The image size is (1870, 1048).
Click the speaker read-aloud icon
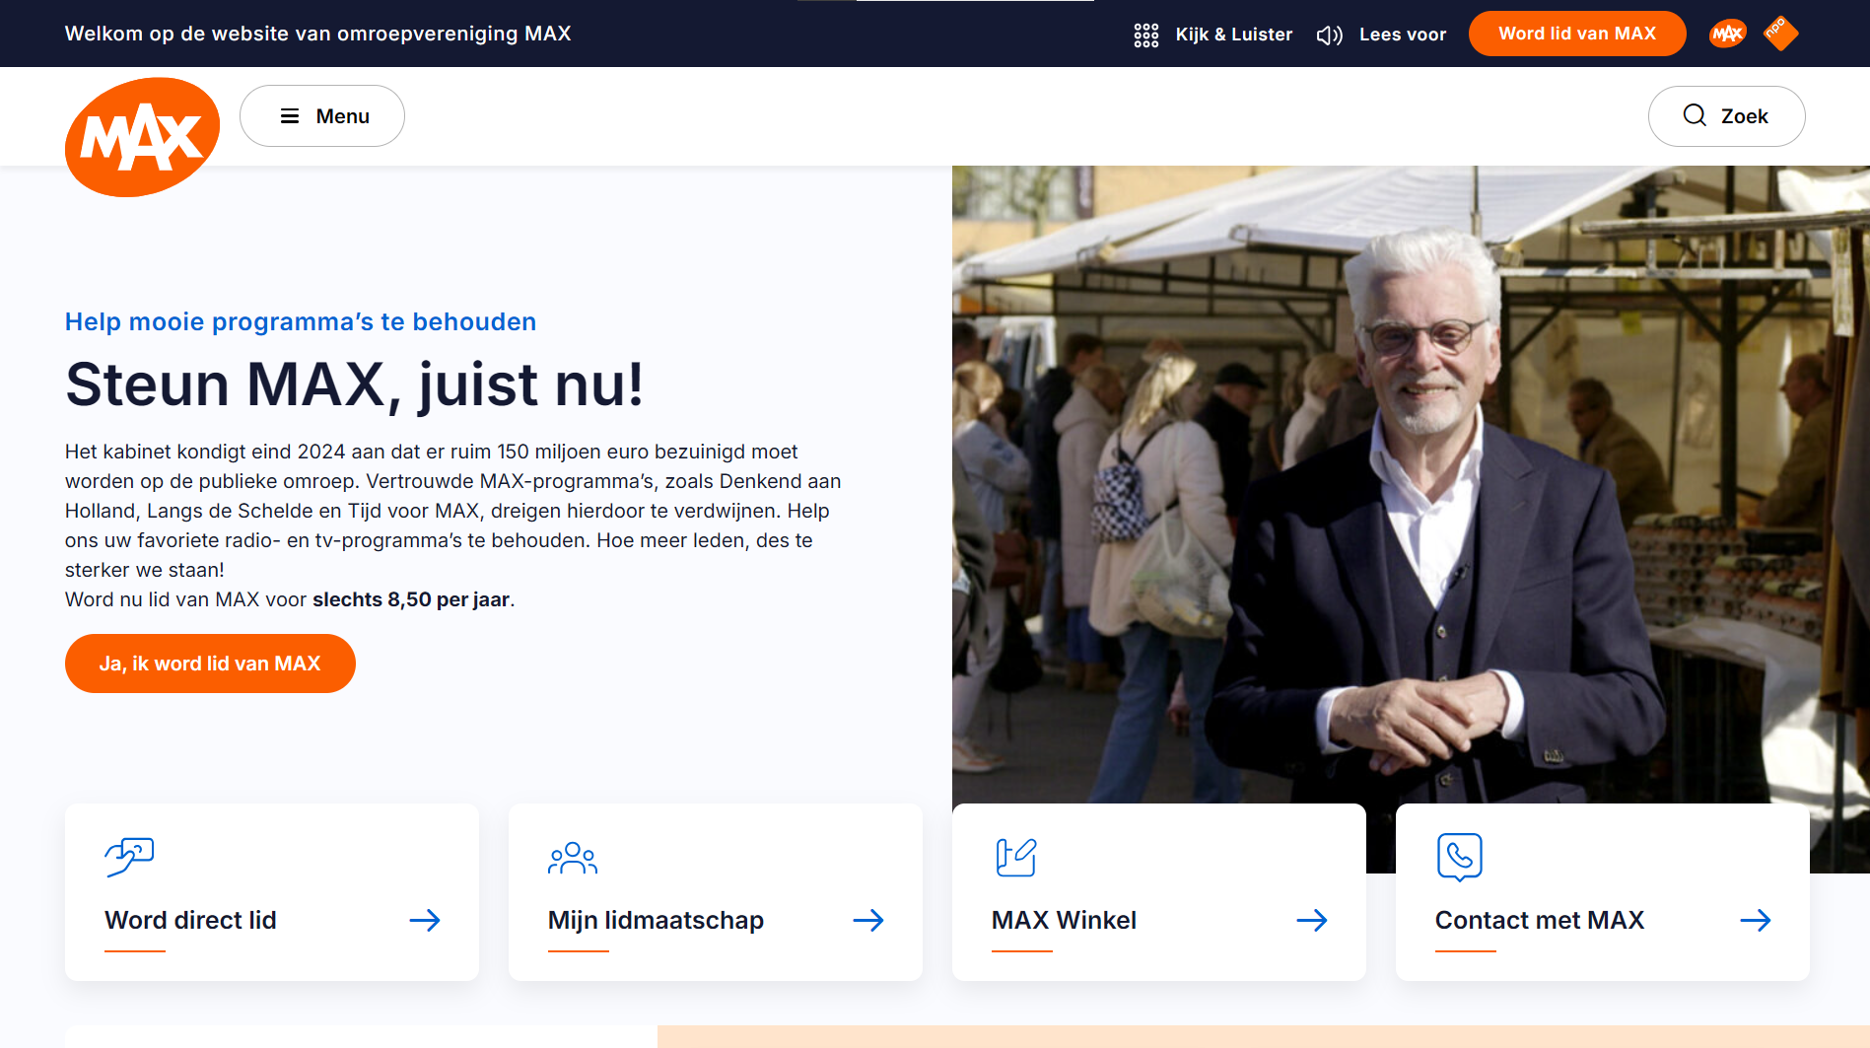[x=1330, y=35]
